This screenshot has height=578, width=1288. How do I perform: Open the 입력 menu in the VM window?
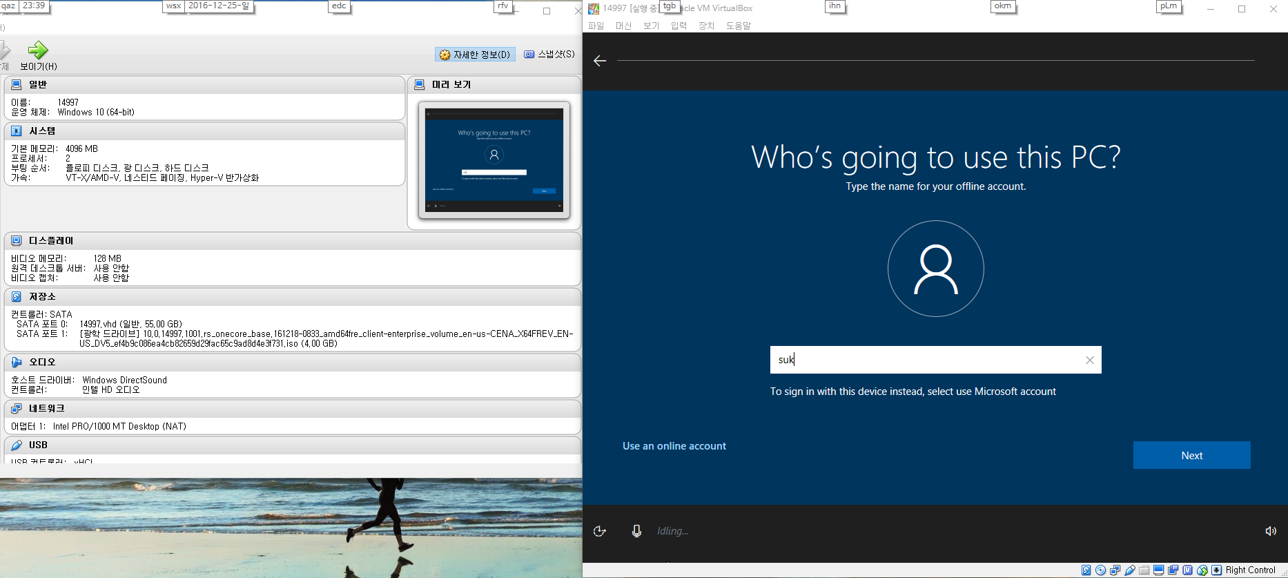pos(679,26)
